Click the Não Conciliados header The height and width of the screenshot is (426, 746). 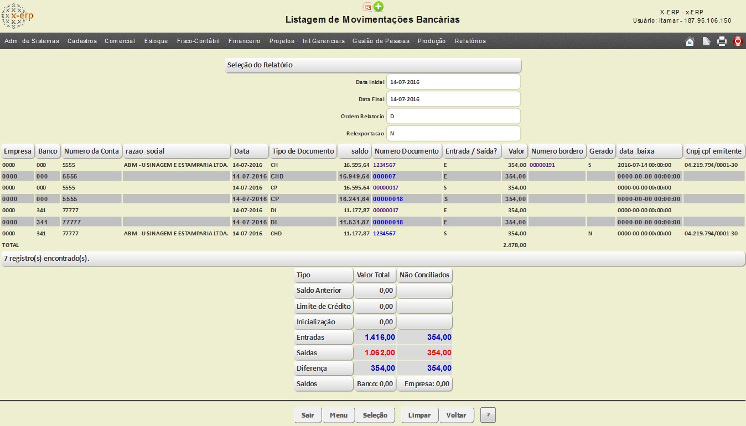click(424, 275)
